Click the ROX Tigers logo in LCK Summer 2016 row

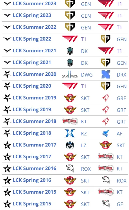pyautogui.click(x=70, y=168)
